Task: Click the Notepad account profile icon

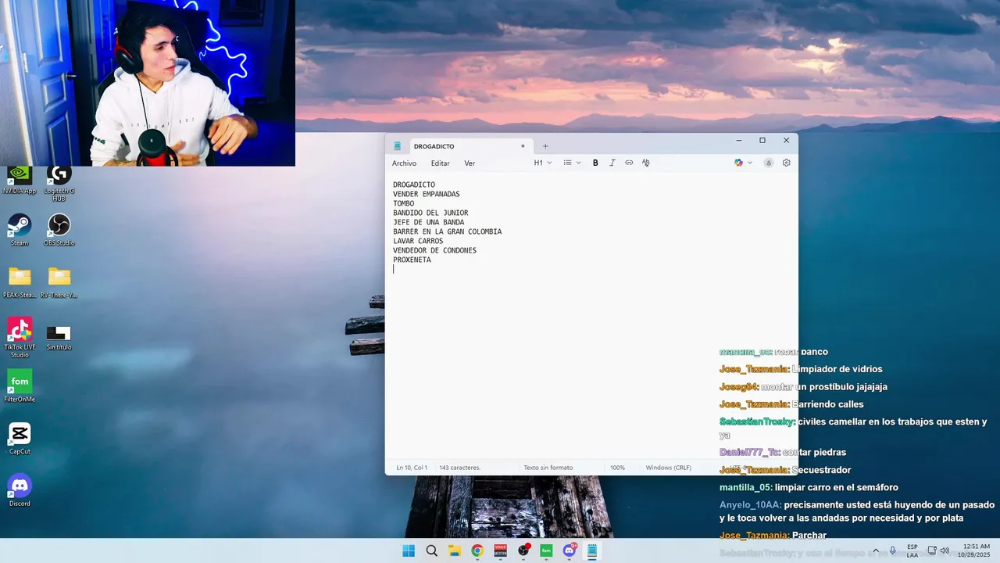Action: 769,163
